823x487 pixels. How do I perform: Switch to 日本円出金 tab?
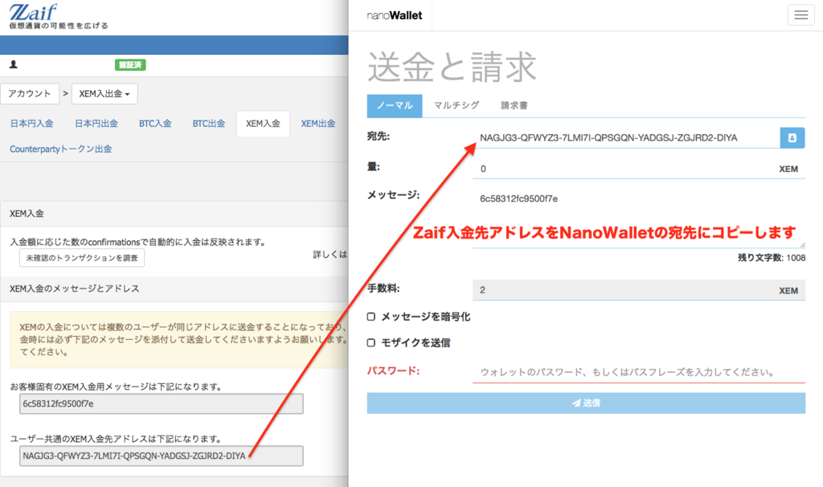click(x=96, y=124)
